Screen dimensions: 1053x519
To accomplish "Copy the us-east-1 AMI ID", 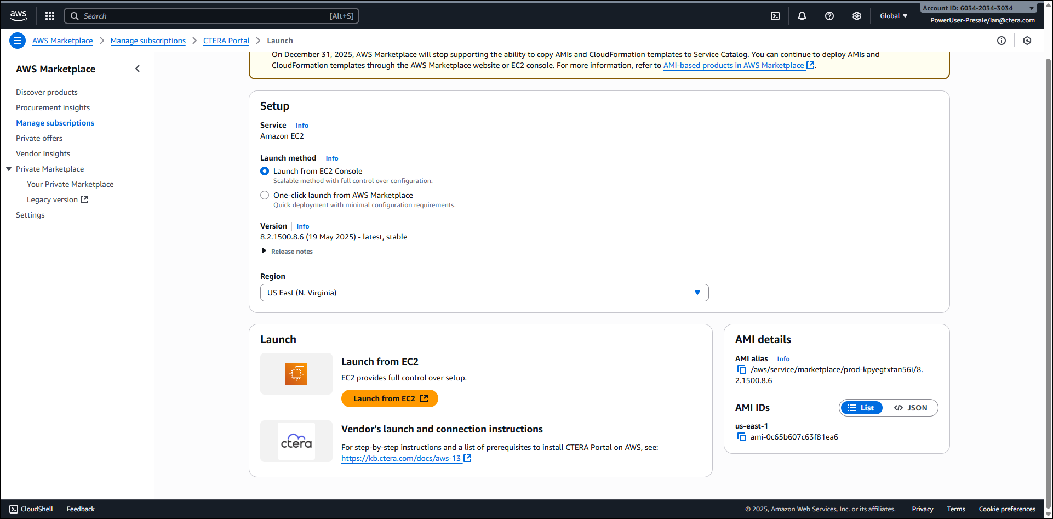I will [742, 437].
